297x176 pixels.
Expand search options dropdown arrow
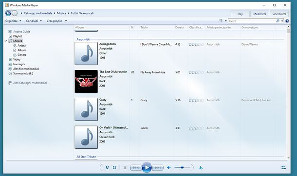[x=282, y=21]
